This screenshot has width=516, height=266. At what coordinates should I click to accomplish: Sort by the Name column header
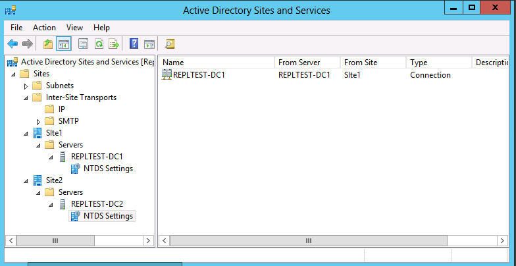[x=217, y=62]
